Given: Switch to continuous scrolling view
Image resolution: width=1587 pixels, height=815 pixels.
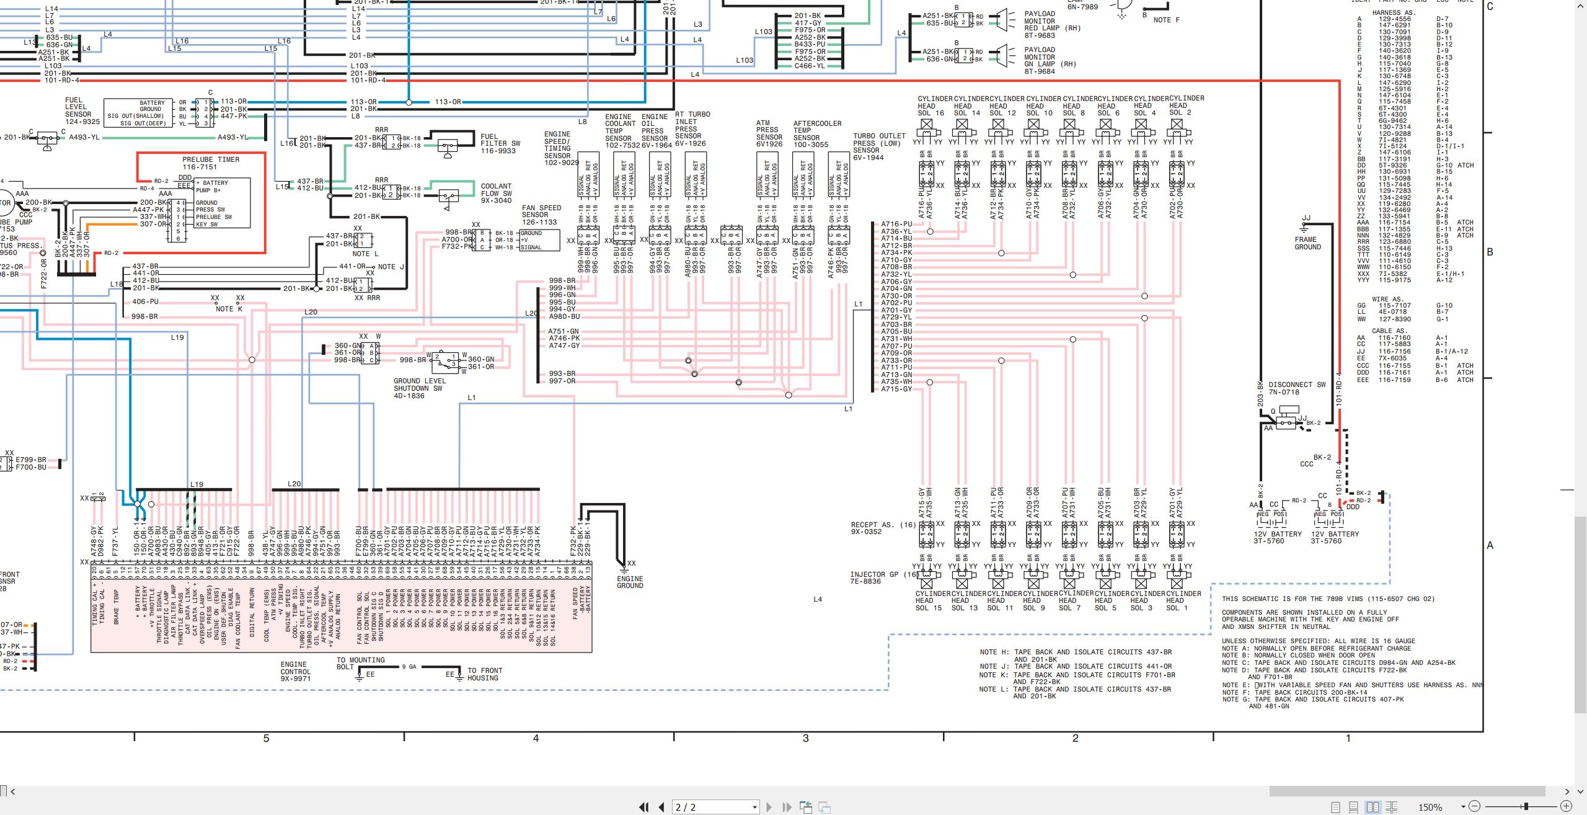Looking at the screenshot, I should 1354,807.
